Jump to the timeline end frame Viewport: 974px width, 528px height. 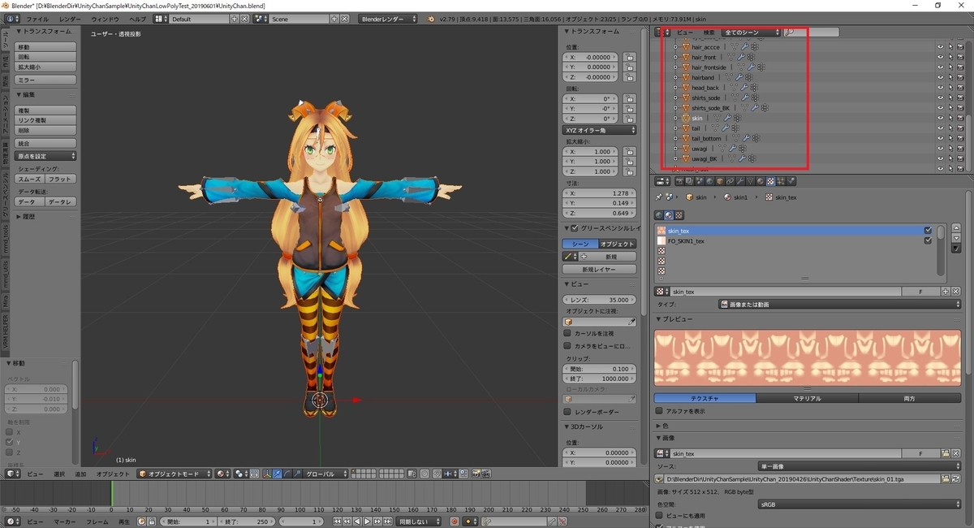coord(388,522)
